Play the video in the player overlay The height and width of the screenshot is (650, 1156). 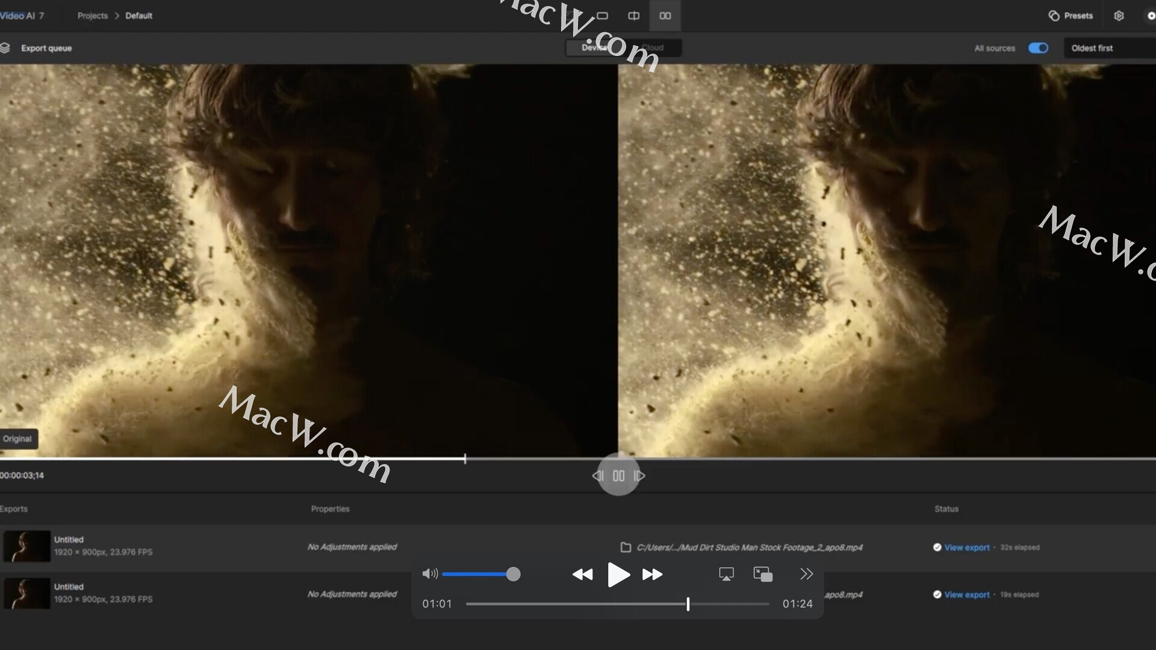(618, 575)
